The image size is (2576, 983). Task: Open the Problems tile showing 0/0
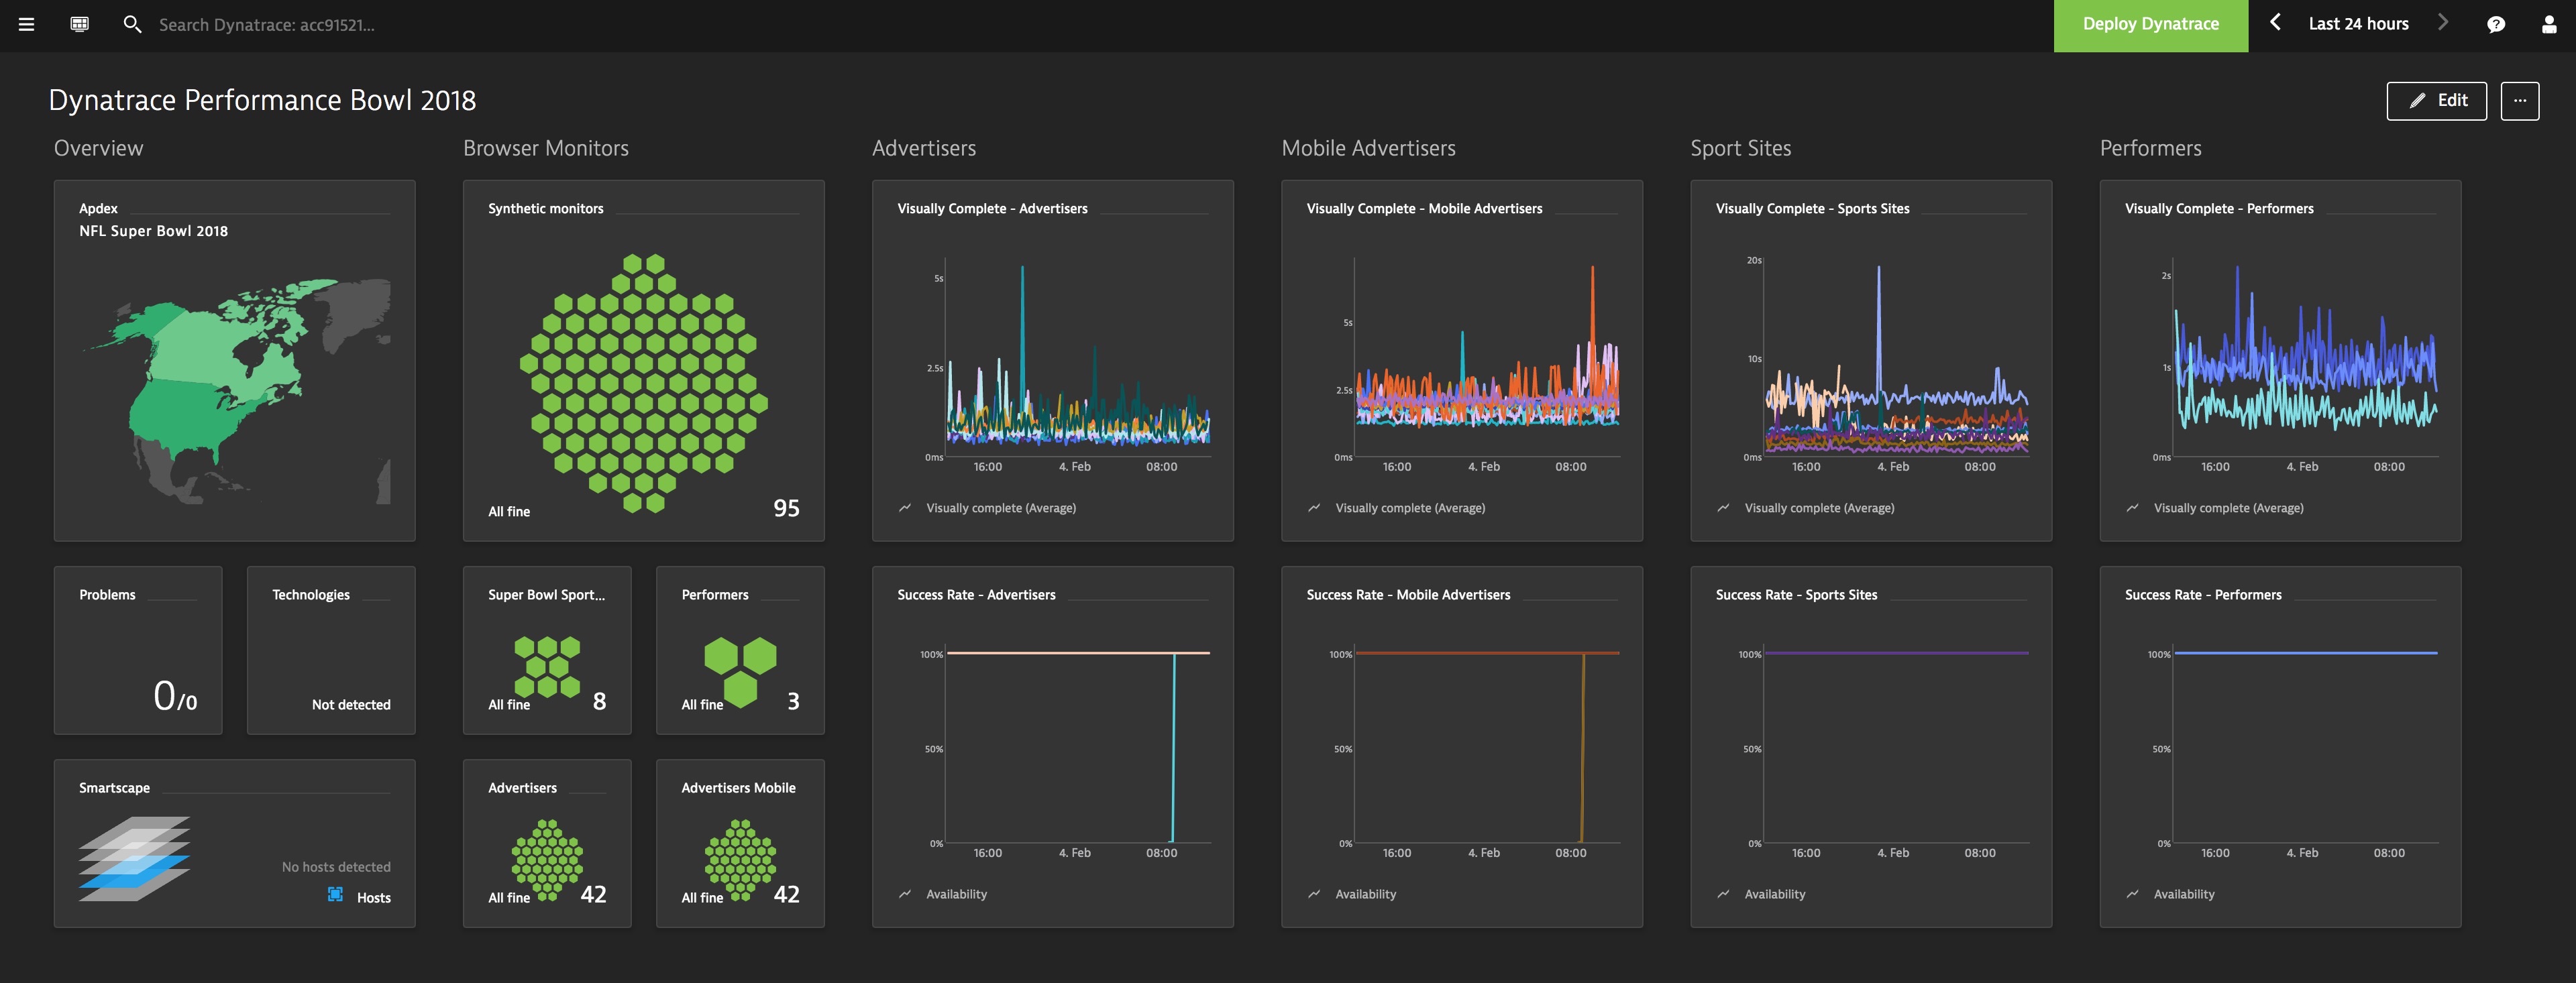138,650
